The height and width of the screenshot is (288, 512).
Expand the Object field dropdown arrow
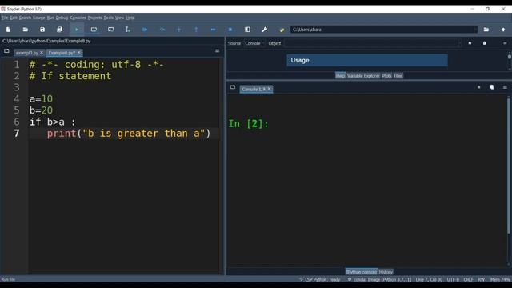click(x=460, y=43)
